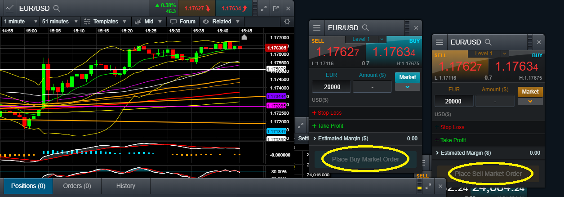Click expand arrows icon beside the Setti panel
The width and height of the screenshot is (564, 197).
tap(301, 125)
